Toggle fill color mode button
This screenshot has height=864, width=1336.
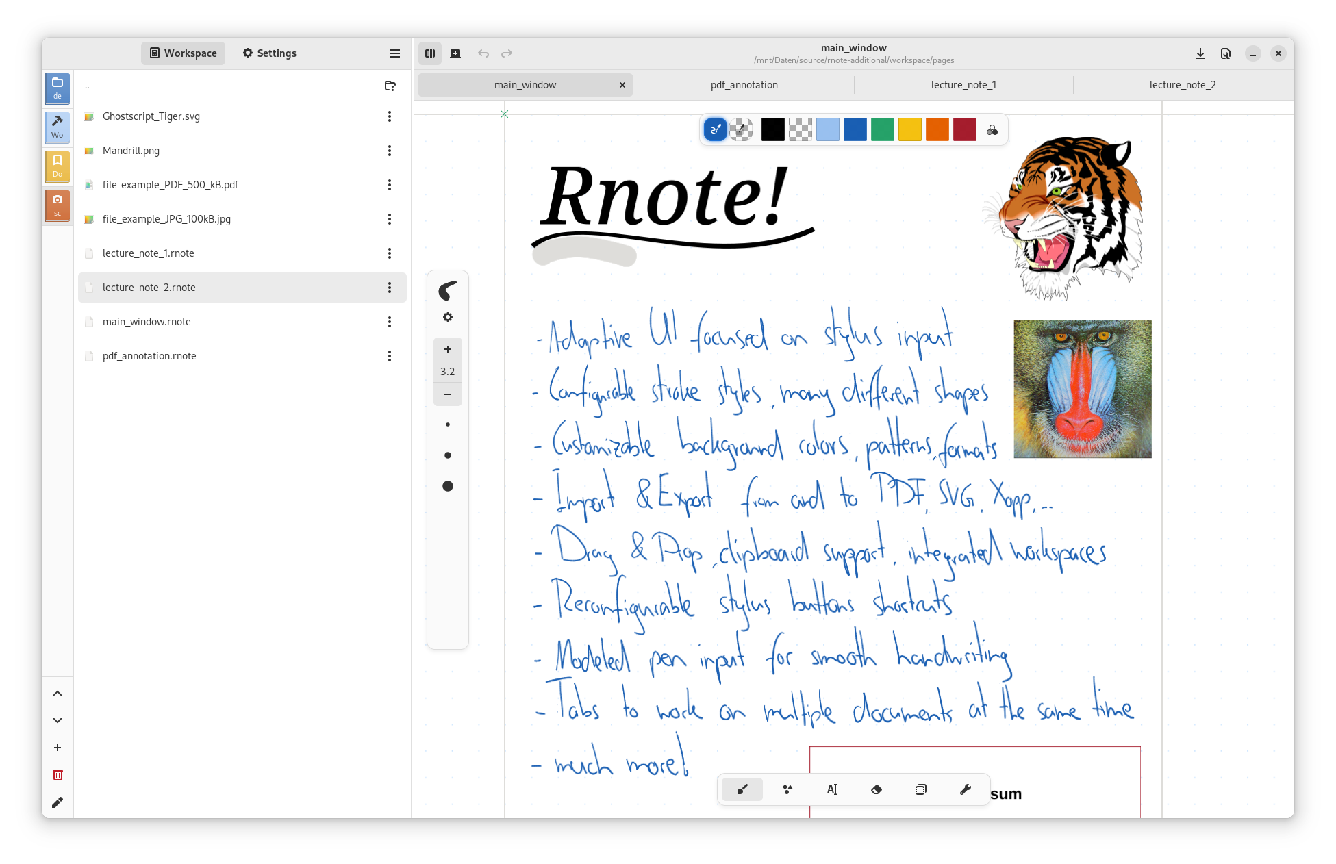741,129
